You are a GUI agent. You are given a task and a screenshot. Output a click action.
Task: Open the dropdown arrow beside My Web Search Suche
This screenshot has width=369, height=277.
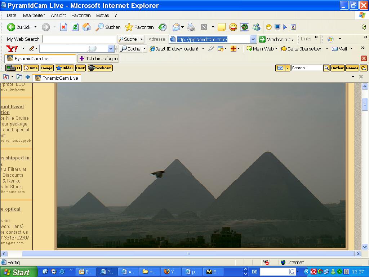pyautogui.click(x=141, y=39)
